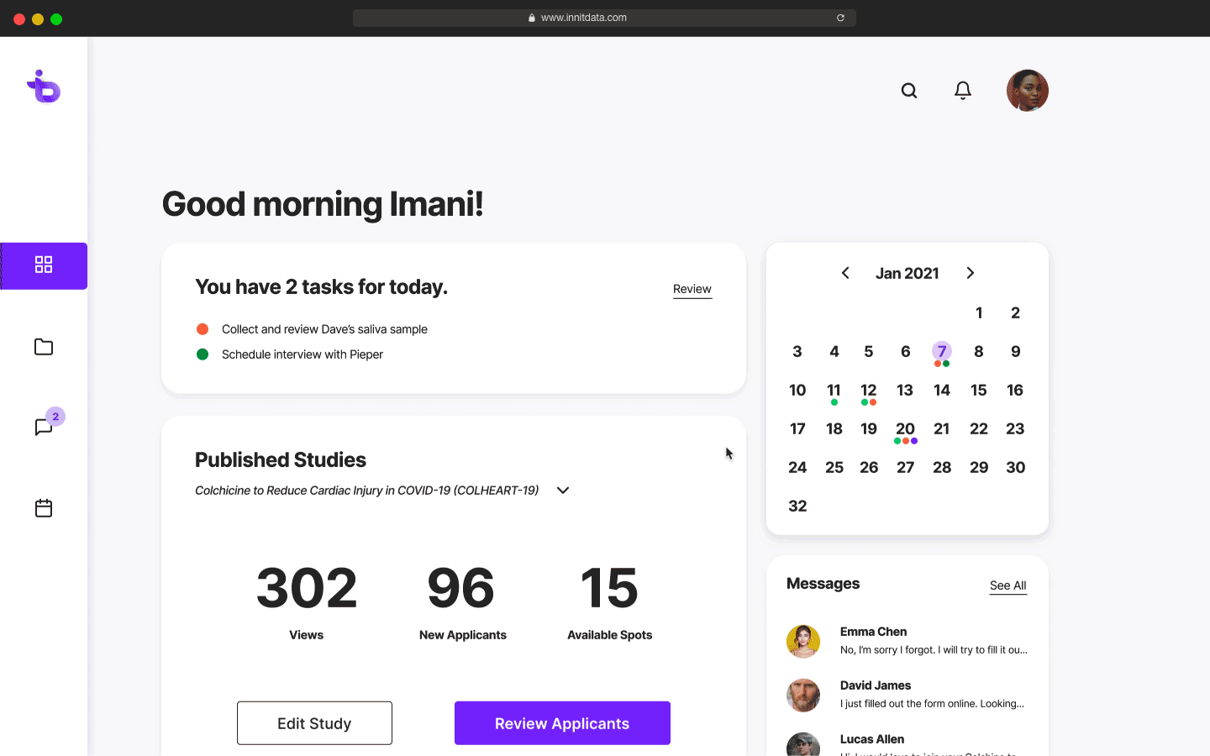
Task: Open the folder icon in sidebar
Action: 44,347
